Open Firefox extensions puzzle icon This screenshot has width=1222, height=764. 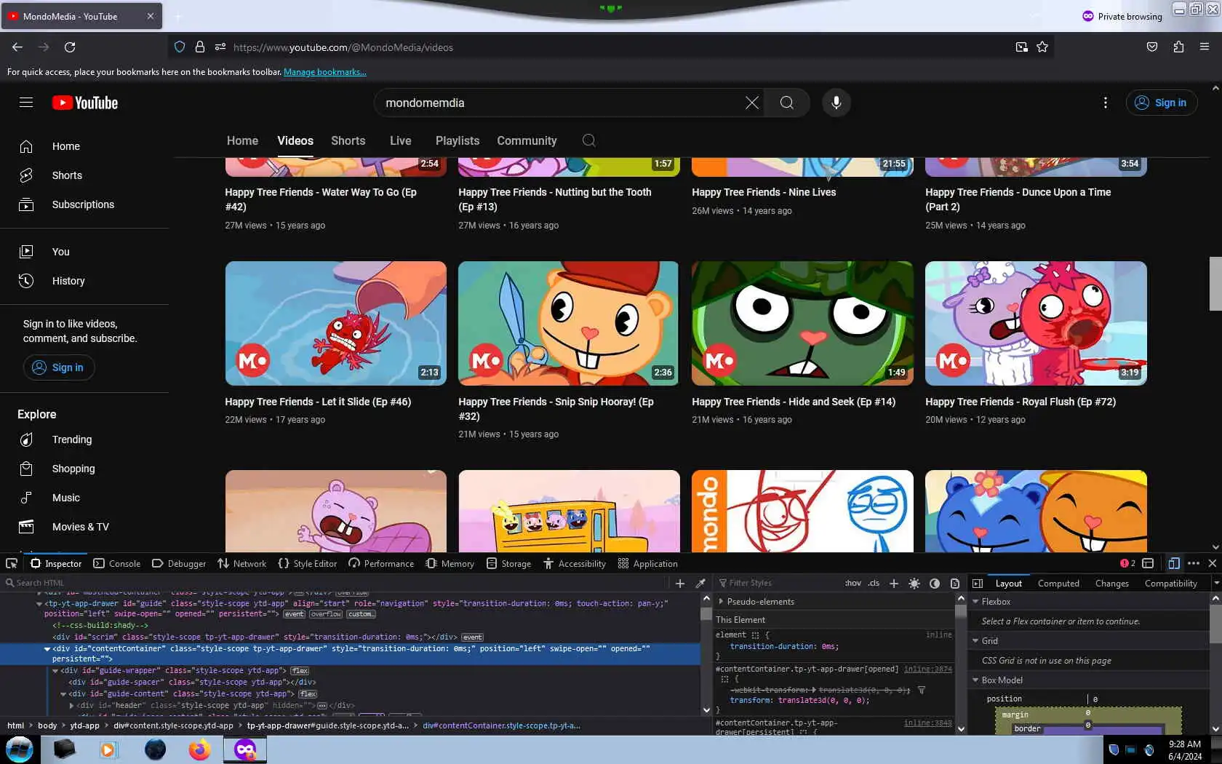[1178, 47]
